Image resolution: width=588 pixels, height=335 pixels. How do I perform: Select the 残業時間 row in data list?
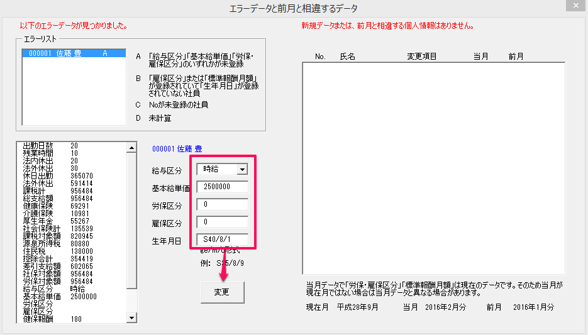point(55,153)
